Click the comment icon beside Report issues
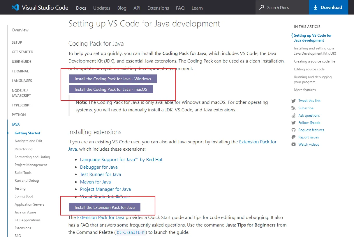Viewport: 354px width, 237px height. coord(293,137)
